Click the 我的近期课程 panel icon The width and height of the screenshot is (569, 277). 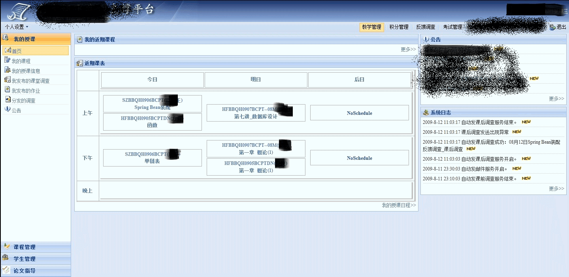click(x=79, y=39)
